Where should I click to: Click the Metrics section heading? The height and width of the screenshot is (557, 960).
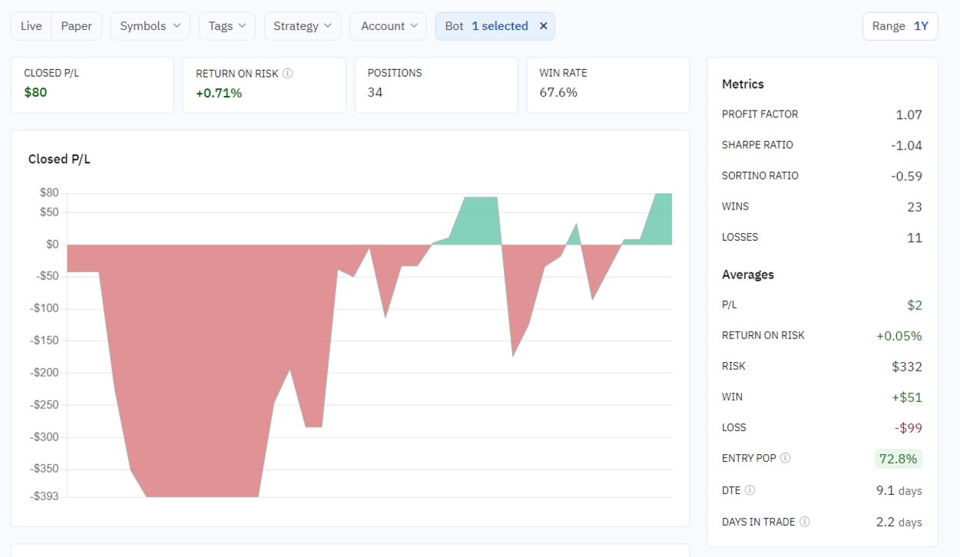point(743,84)
